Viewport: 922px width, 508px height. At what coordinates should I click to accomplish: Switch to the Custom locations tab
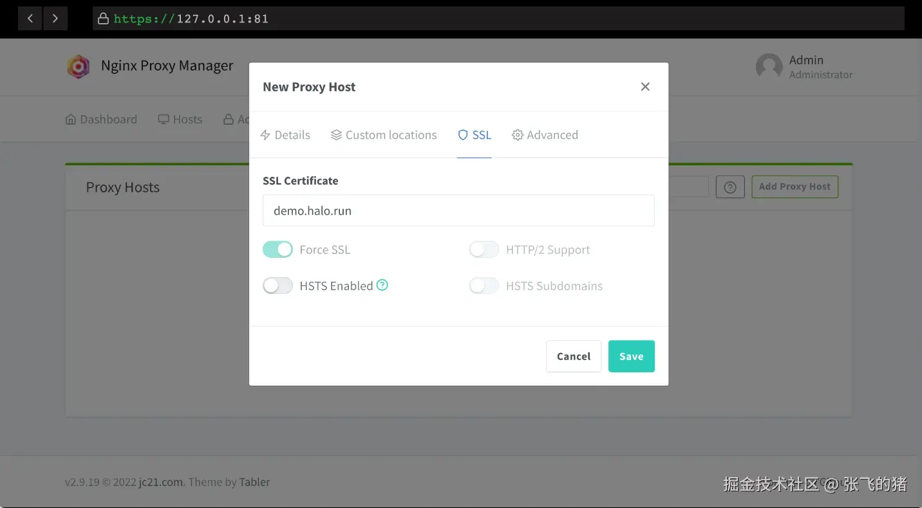click(x=384, y=135)
